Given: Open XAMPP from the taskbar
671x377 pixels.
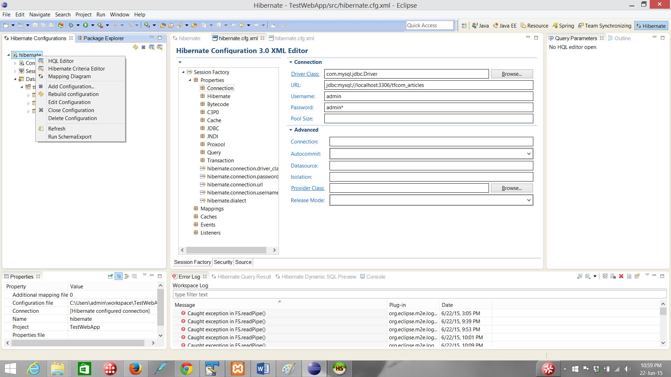Looking at the screenshot, I should 238,369.
